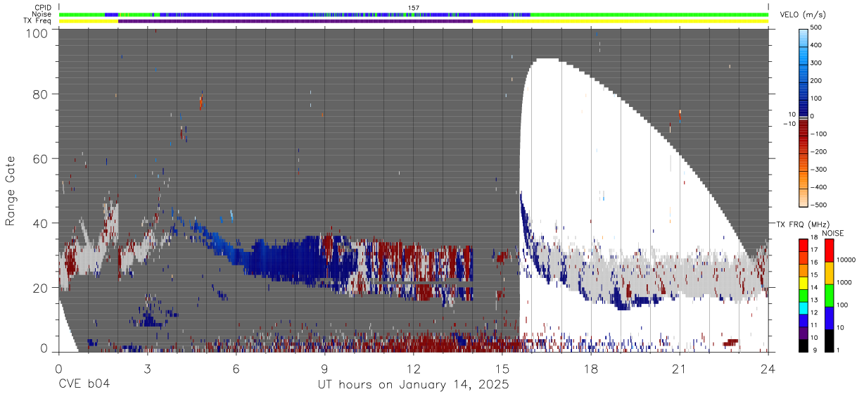Click the -10 velocity scale label

789,123
